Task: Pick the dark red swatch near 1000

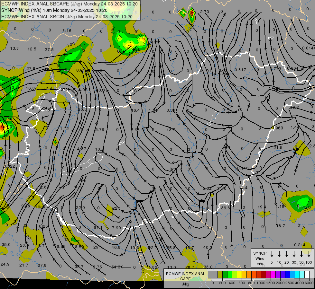Action: pyautogui.click(x=264, y=275)
